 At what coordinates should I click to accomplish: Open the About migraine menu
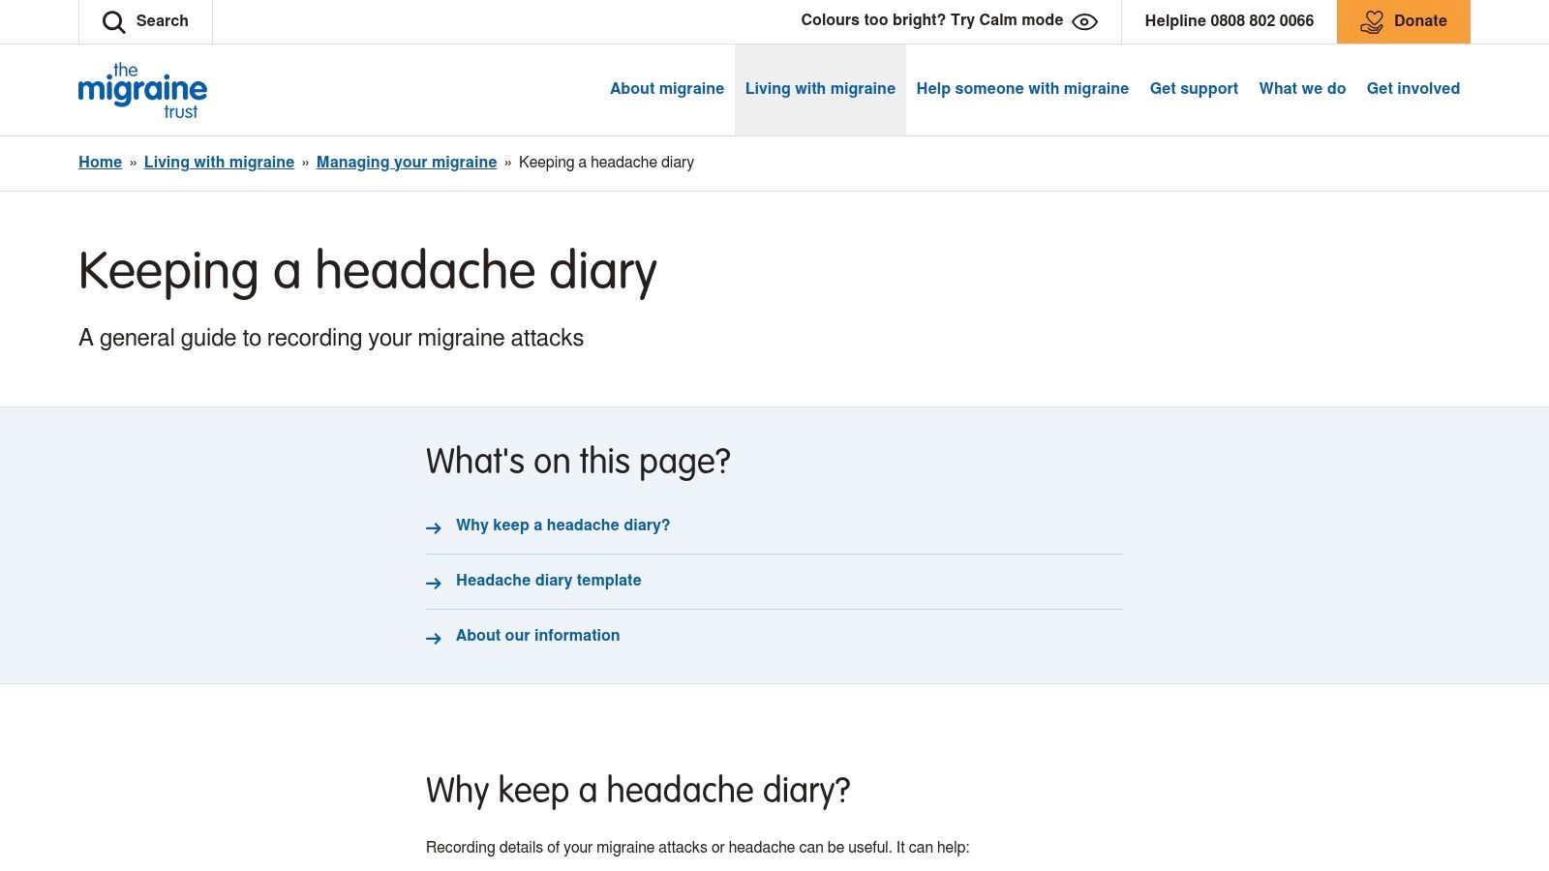[x=667, y=88]
